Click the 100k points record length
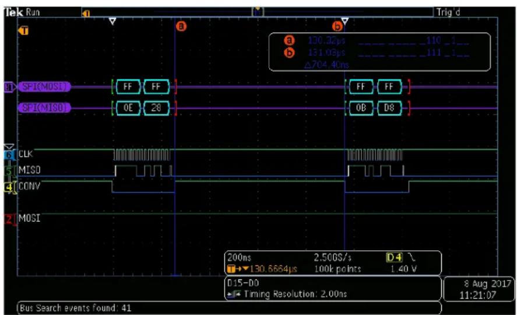This screenshot has width=517, height=315. tap(337, 269)
